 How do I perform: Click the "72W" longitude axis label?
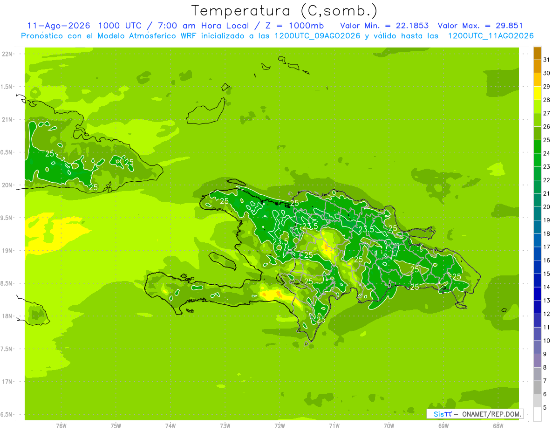coord(279,426)
